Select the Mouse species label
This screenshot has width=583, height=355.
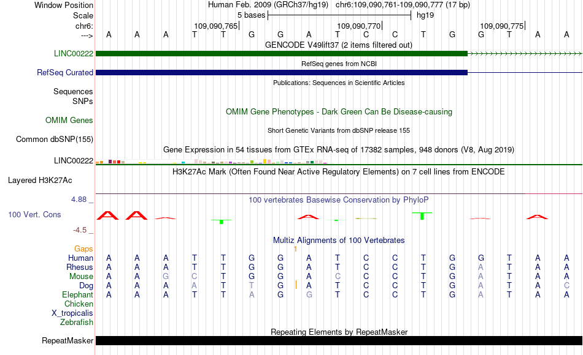(81, 277)
